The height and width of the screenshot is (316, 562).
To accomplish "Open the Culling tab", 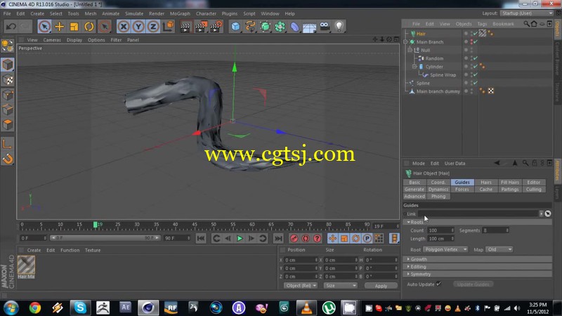I will click(x=534, y=190).
